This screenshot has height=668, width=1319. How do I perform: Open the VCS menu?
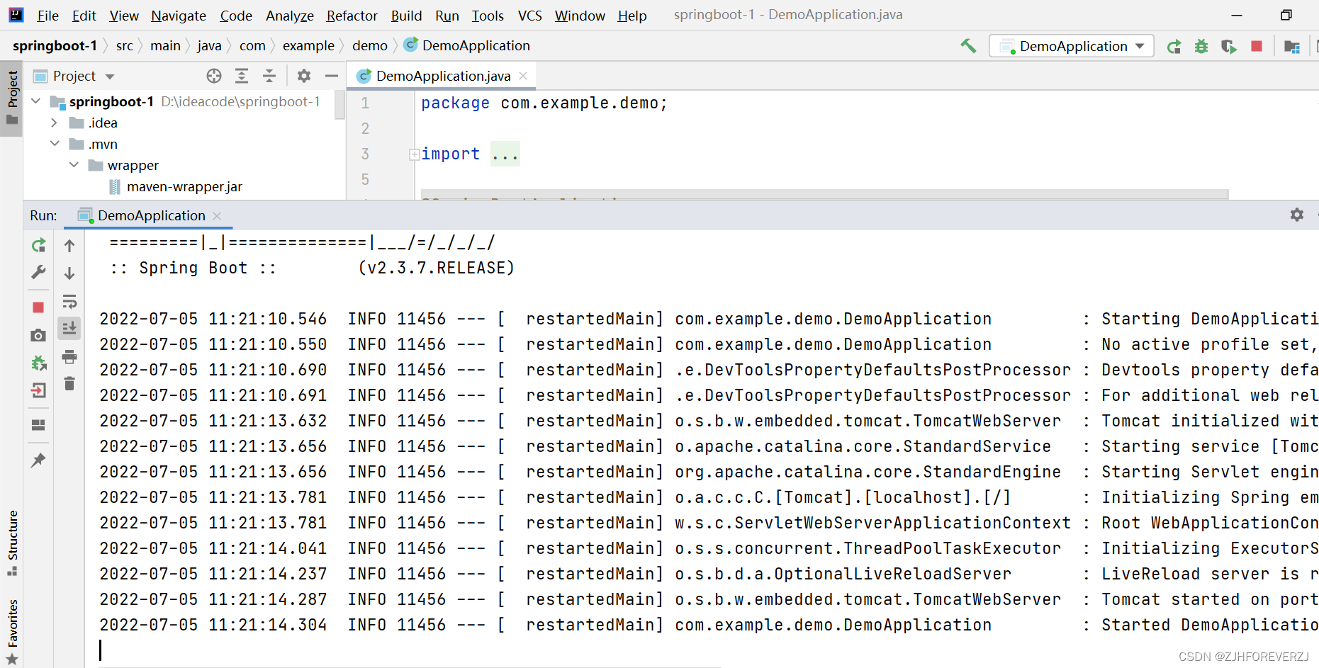[x=529, y=16]
